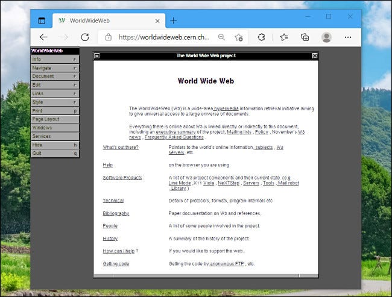The image size is (392, 297).
Task: Open the Collections icon
Action: [305, 37]
